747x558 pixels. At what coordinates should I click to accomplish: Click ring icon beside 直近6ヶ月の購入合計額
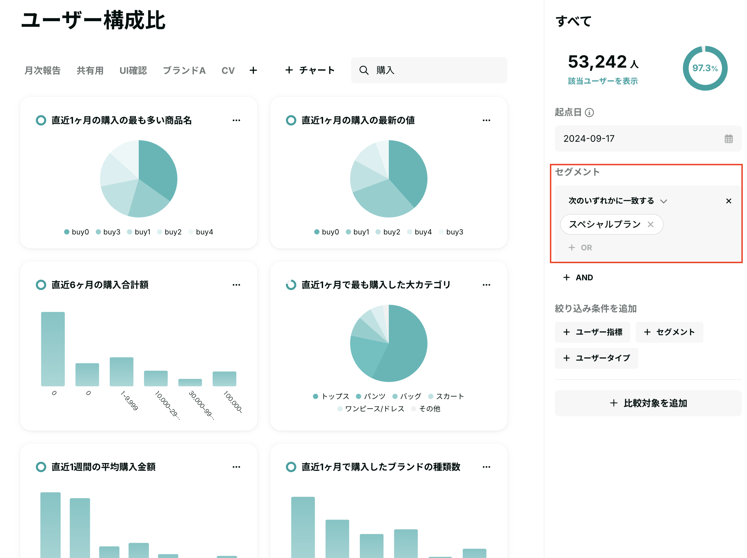[41, 285]
